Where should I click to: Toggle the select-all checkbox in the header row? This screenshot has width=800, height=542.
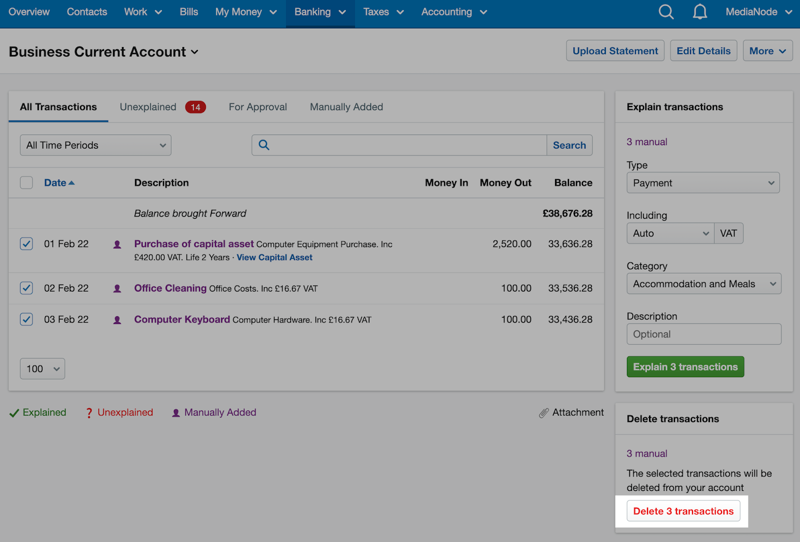point(26,182)
